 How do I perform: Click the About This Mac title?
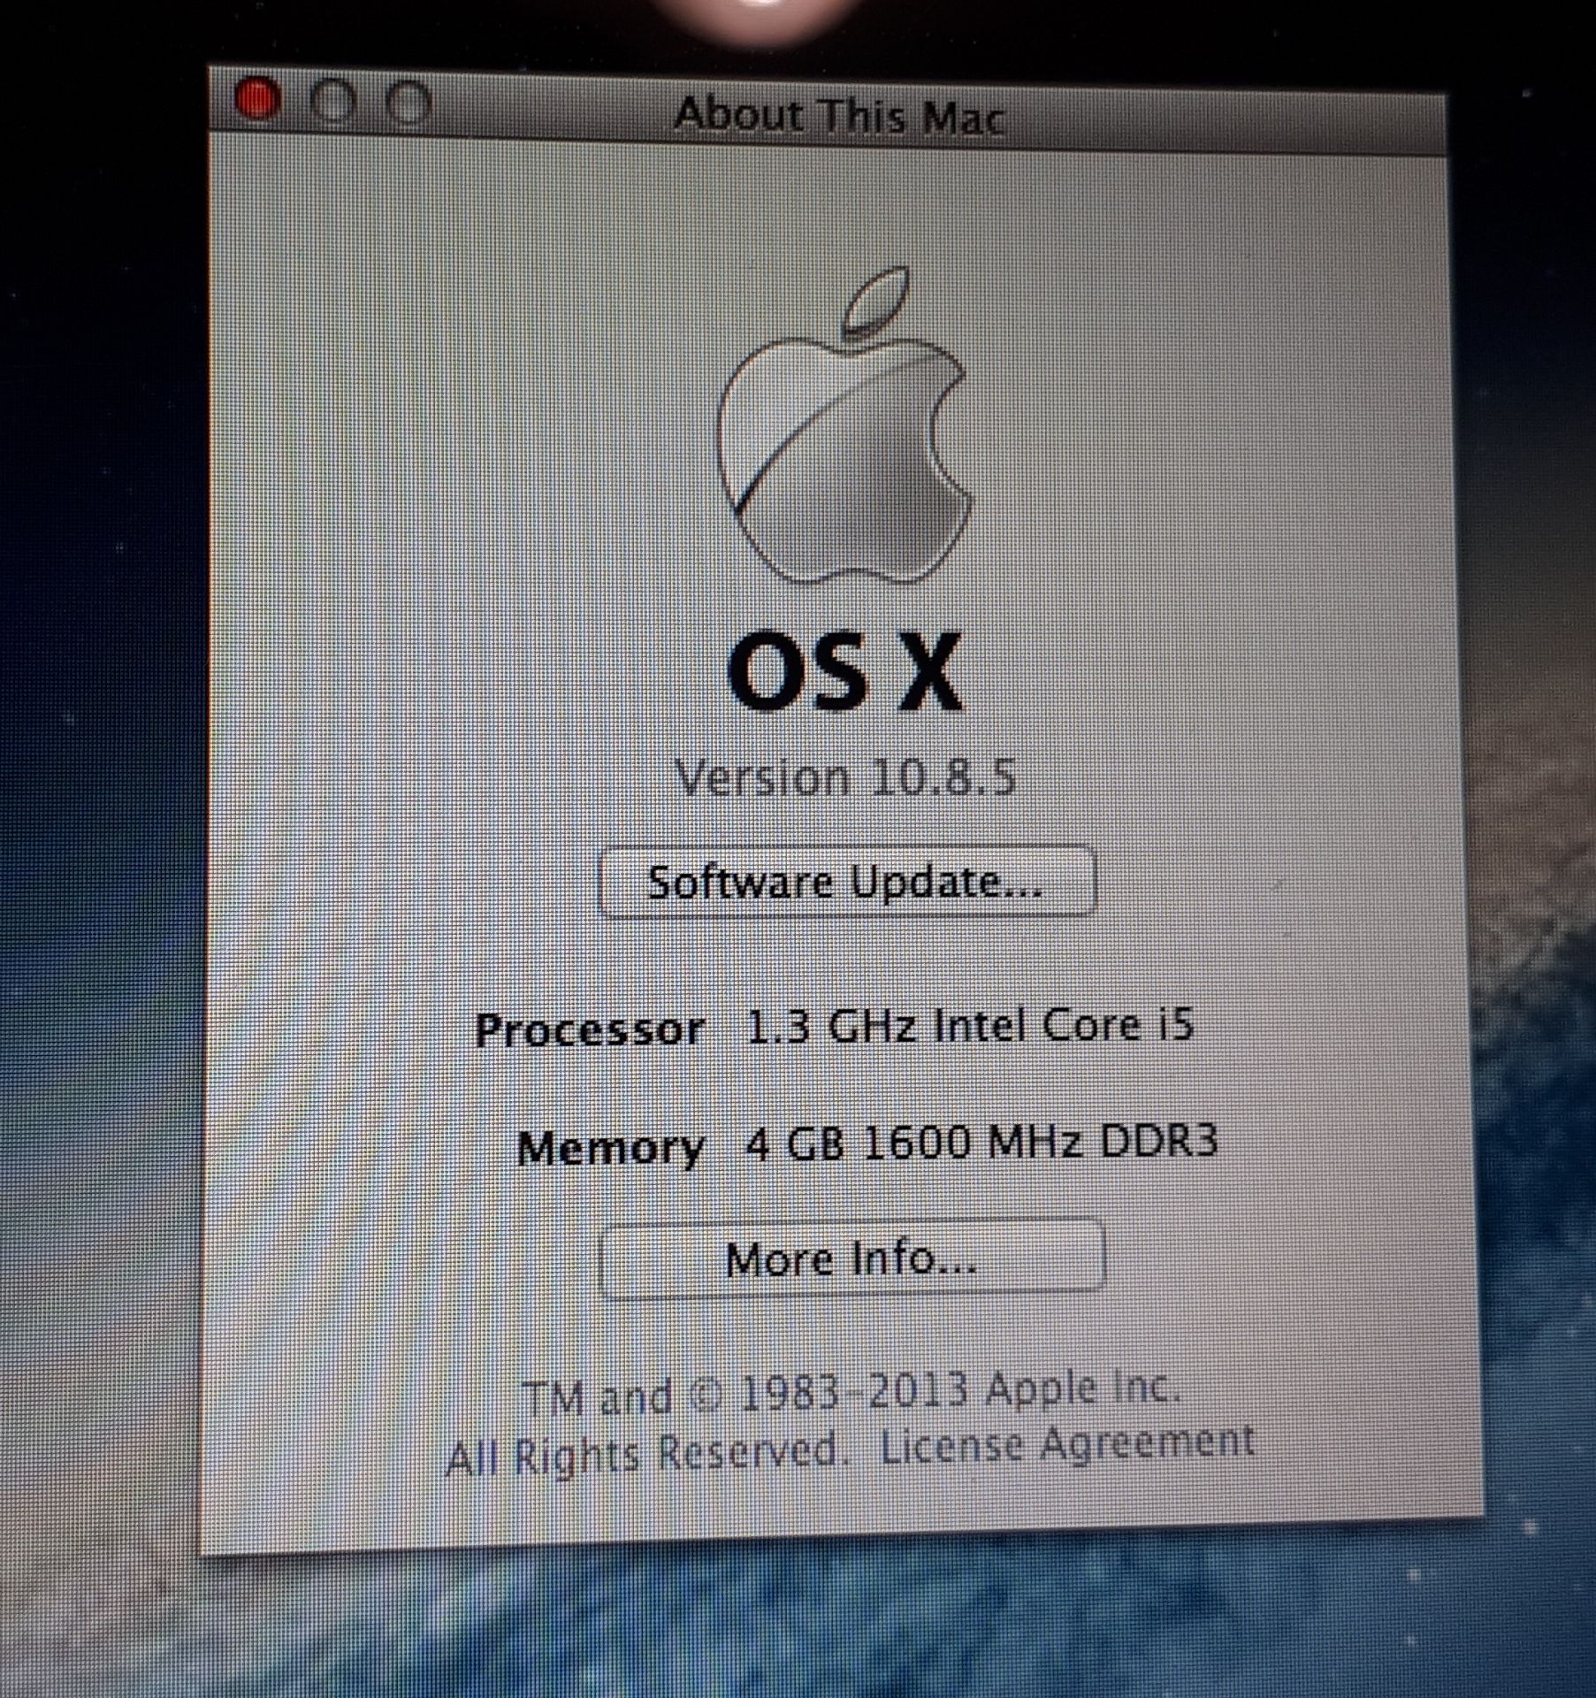click(839, 116)
